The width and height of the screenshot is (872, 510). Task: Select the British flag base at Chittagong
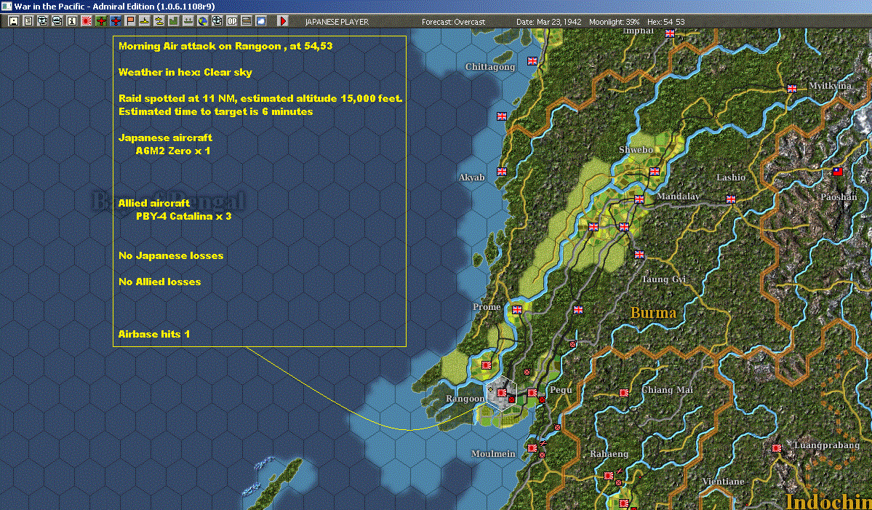pyautogui.click(x=532, y=61)
